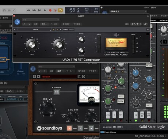Toggle the SSL DYN SC button
The height and width of the screenshot is (139, 168).
coord(142,115)
